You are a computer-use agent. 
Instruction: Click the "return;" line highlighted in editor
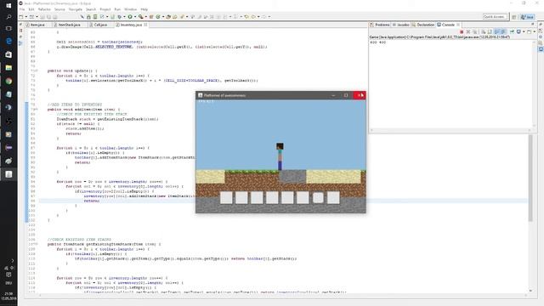pos(92,201)
